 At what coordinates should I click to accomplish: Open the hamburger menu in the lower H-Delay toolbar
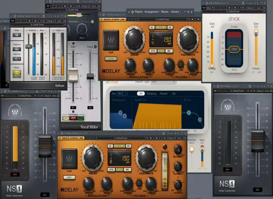point(185,138)
